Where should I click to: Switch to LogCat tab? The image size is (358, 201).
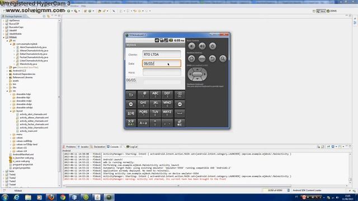132,147
